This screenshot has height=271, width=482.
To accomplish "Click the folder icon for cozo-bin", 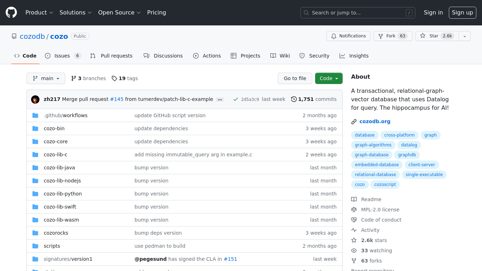I will pos(35,128).
